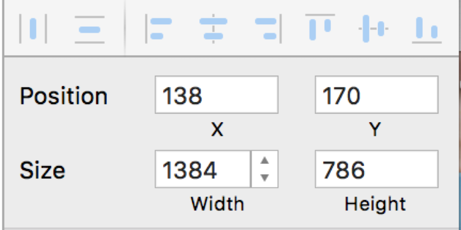Click the Distribute Vertically icon
The image size is (461, 230).
click(x=89, y=29)
